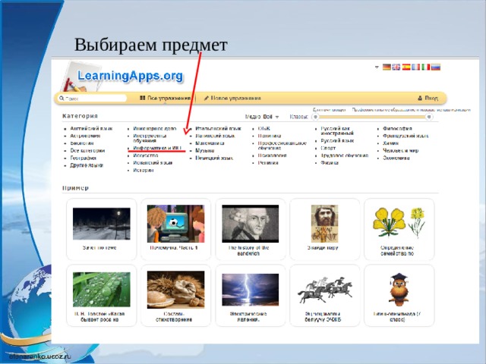Open the horse race exercise card
Viewport: 486px width, 364px height.
324,295
